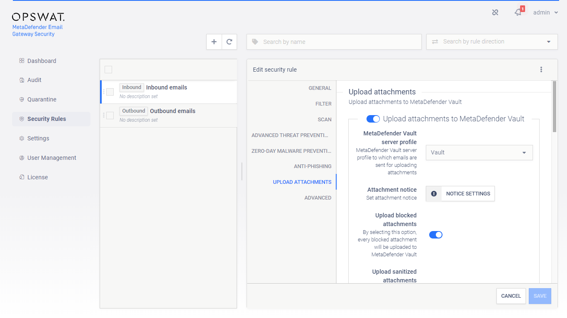
Task: Select the Upload Attachments tab
Action: 302,182
